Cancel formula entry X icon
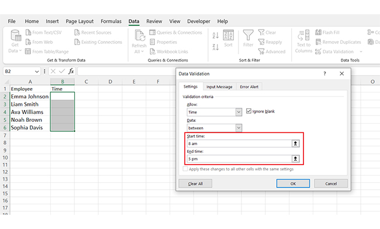This screenshot has width=380, height=229. coord(53,71)
